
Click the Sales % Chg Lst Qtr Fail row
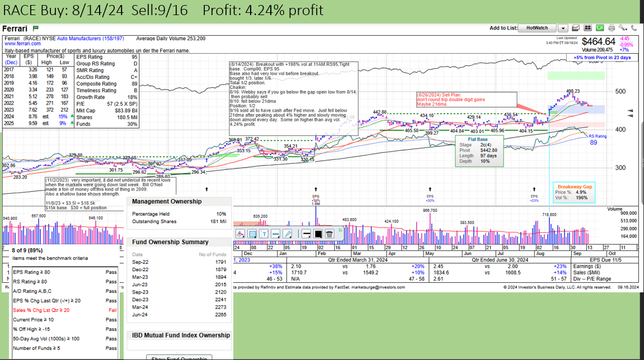(x=65, y=310)
